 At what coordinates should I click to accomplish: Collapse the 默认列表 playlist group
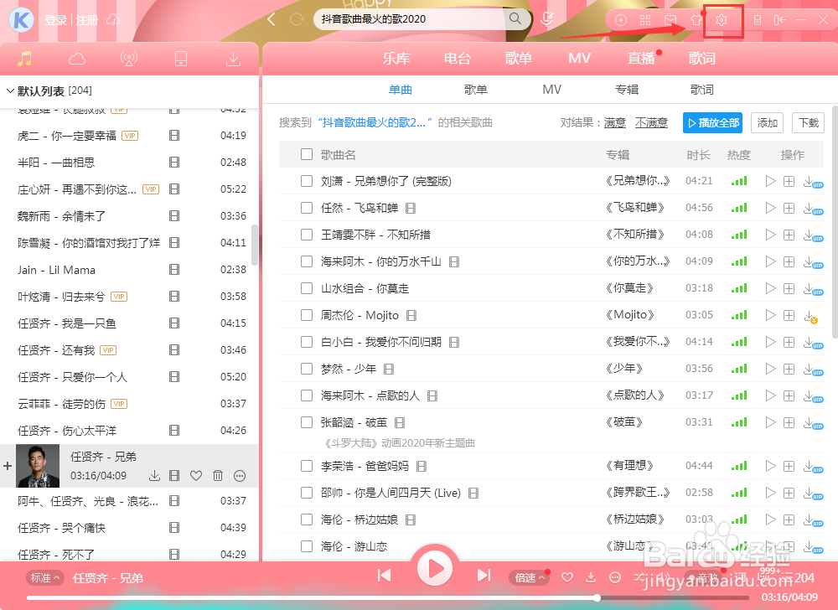pos(10,90)
